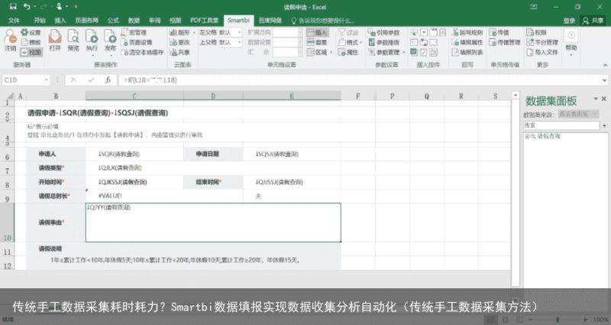Click the 登录 sign-in link
Screen dimensions: 611x325
point(569,21)
